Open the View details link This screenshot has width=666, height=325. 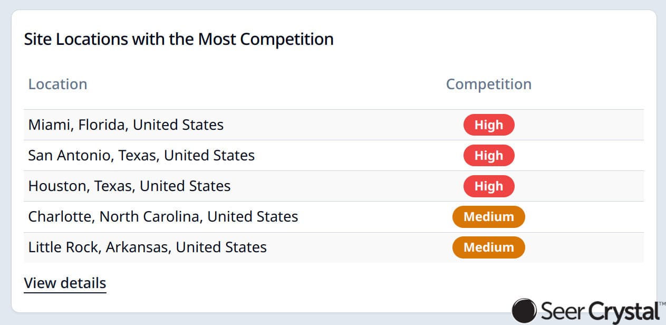(65, 283)
